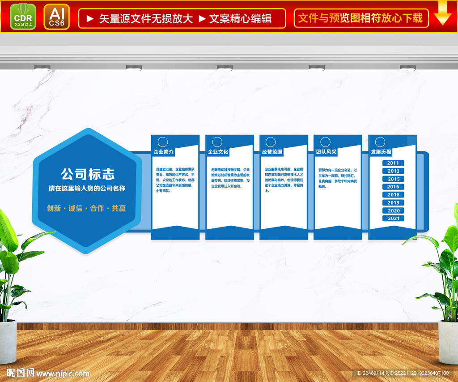Click the 团队风采 panel heading
Image resolution: width=458 pixels, height=382 pixels.
point(326,152)
